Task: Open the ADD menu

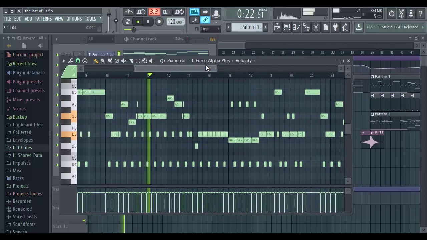Action: pyautogui.click(x=28, y=19)
